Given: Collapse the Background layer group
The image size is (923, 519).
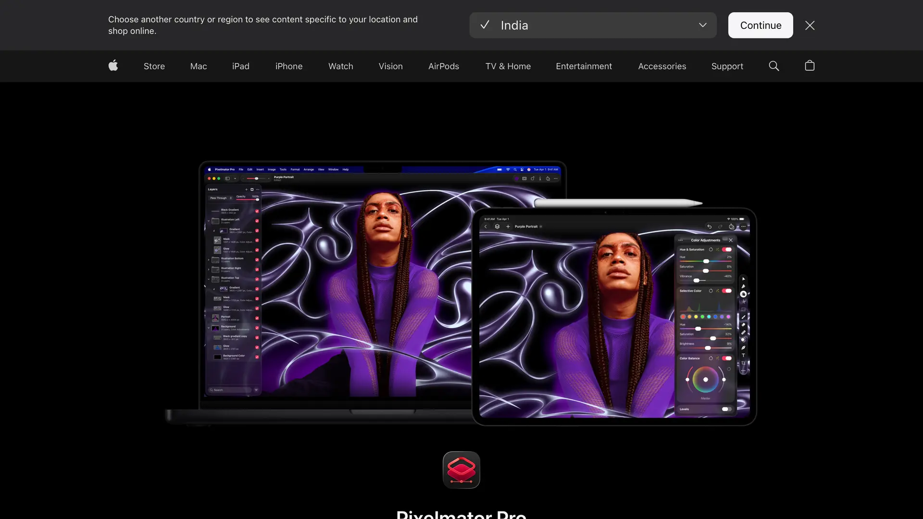Looking at the screenshot, I should click(x=209, y=328).
